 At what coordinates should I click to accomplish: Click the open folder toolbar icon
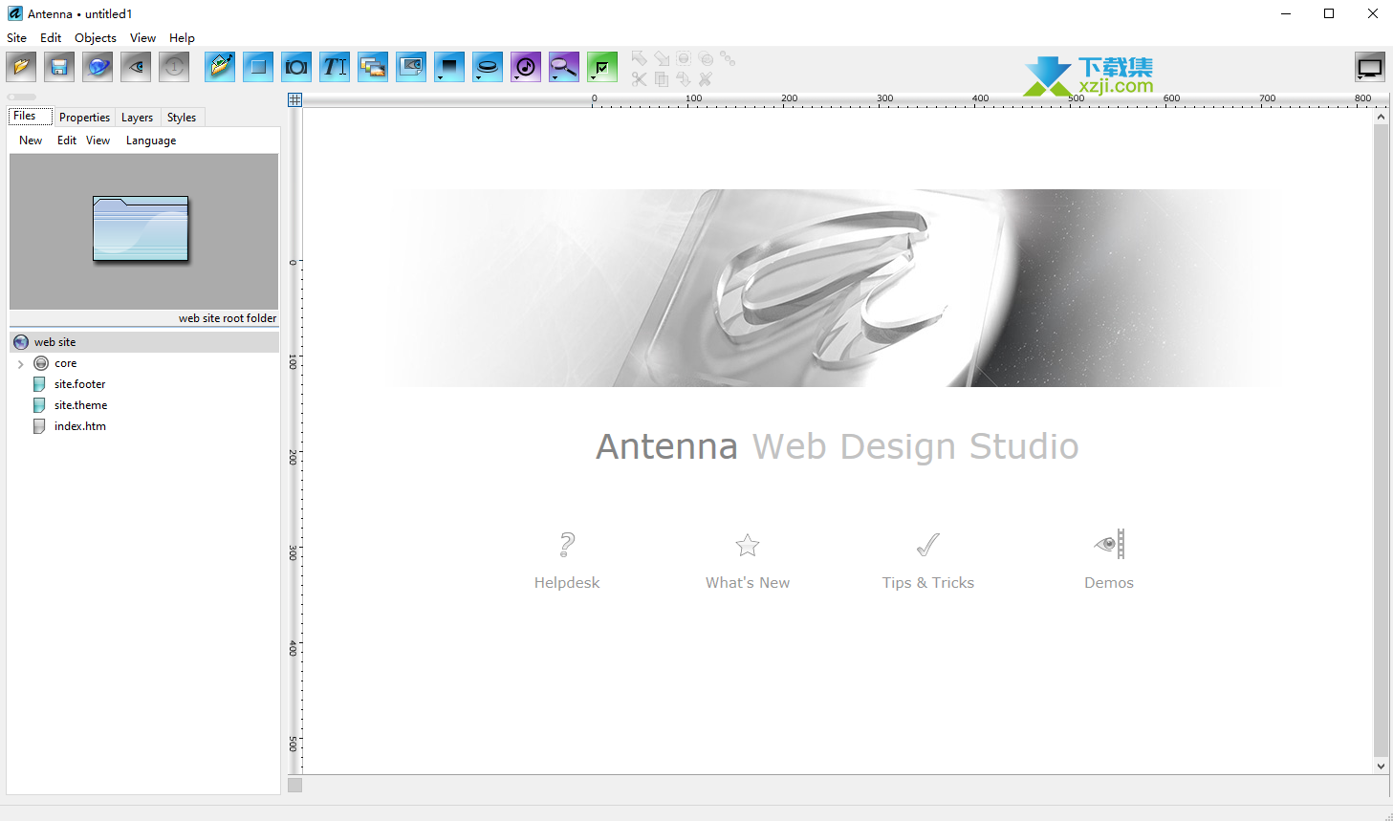[21, 67]
